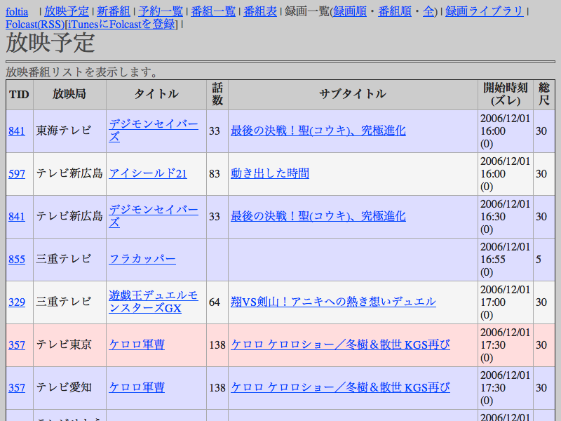Viewport: 561px width, 421px height.
Task: Open the 予約一覧 page link
Action: coord(161,11)
